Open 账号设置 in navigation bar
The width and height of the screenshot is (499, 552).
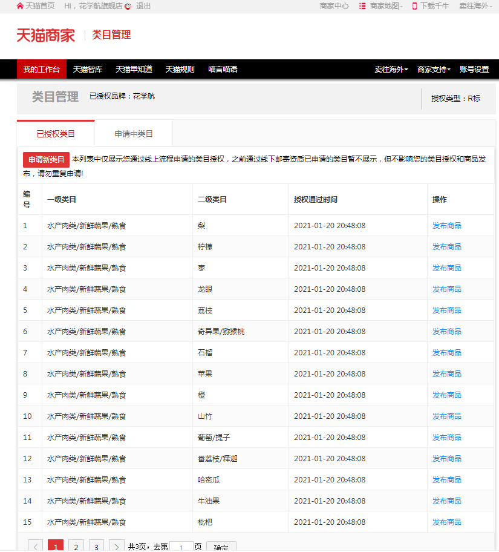(x=474, y=70)
